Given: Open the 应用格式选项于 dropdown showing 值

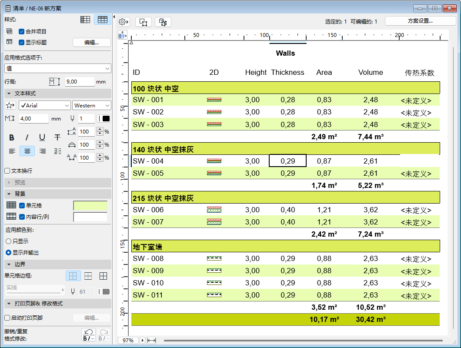Looking at the screenshot, I should tap(58, 68).
